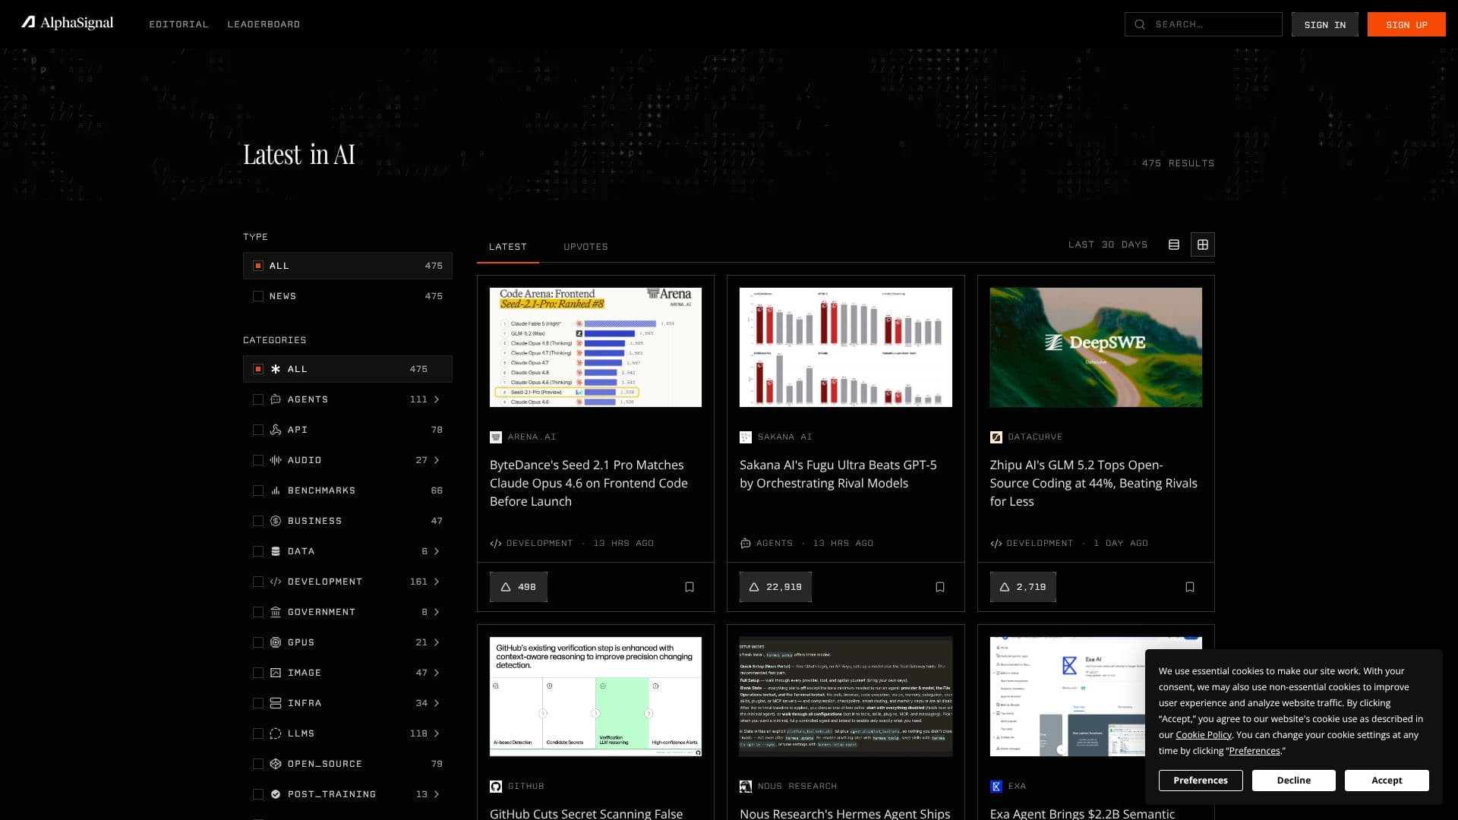Open the Cookie Policy link
Image resolution: width=1458 pixels, height=820 pixels.
tap(1204, 735)
